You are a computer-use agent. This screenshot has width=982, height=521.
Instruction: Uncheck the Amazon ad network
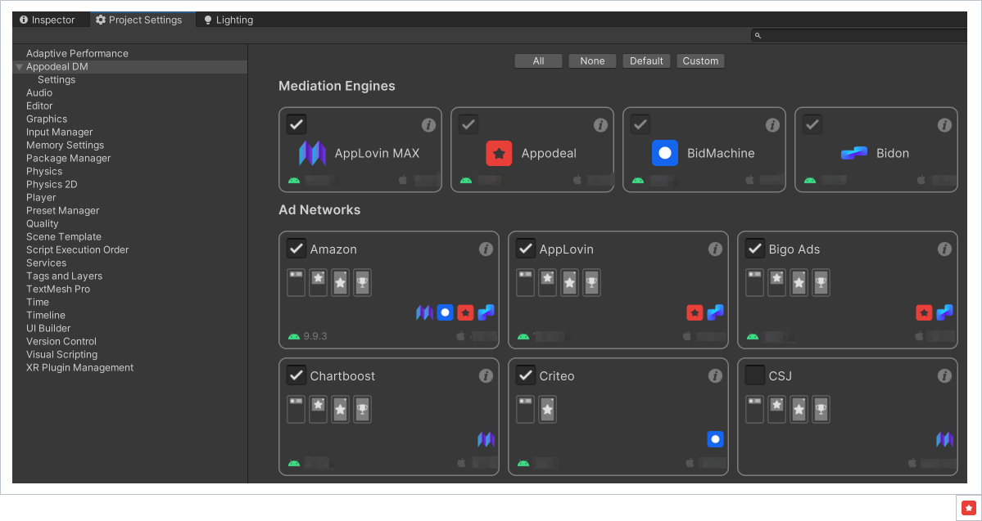click(x=296, y=249)
